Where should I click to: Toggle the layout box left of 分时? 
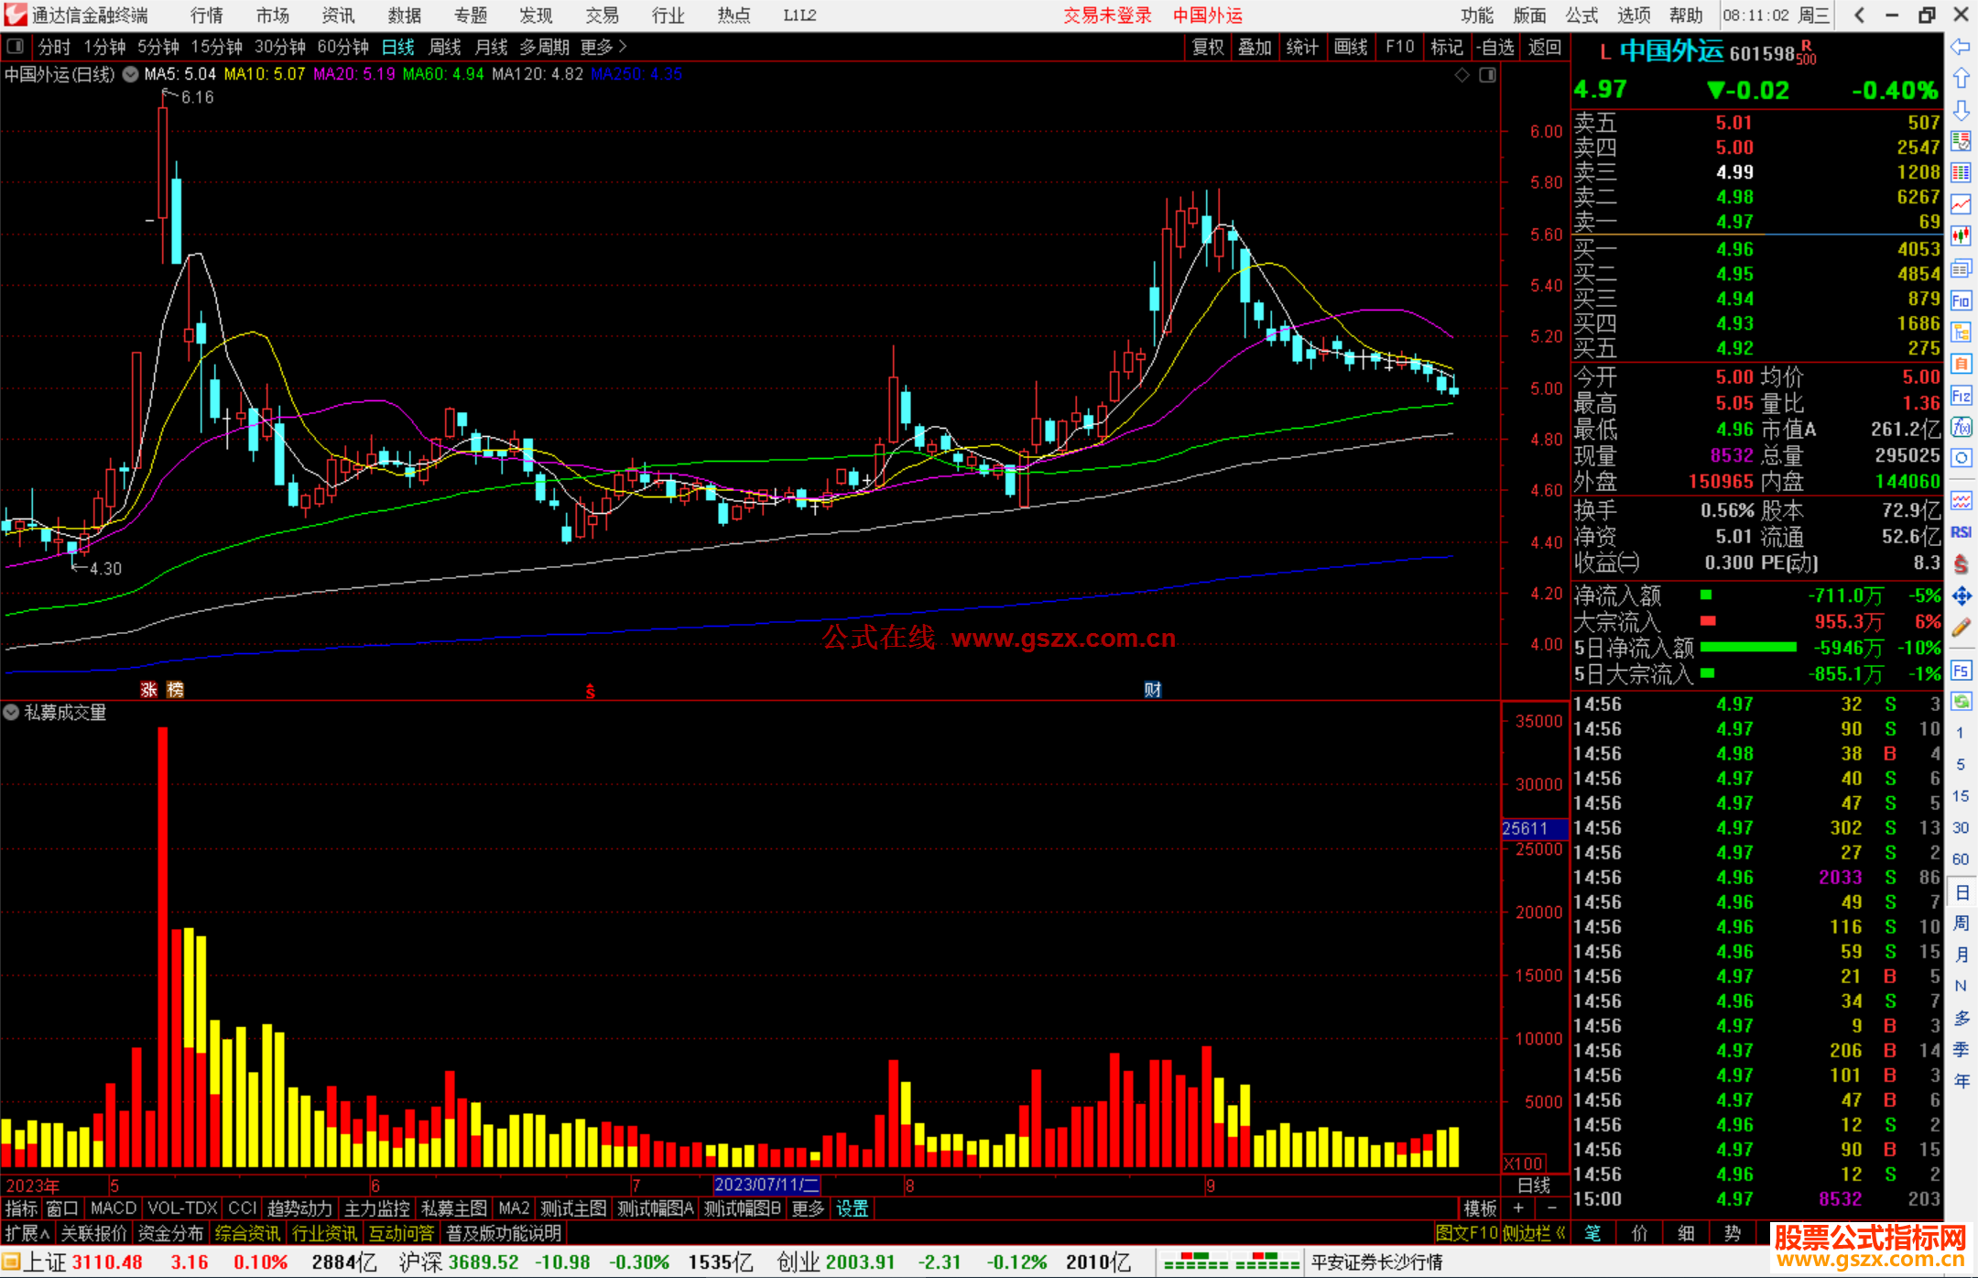point(15,46)
